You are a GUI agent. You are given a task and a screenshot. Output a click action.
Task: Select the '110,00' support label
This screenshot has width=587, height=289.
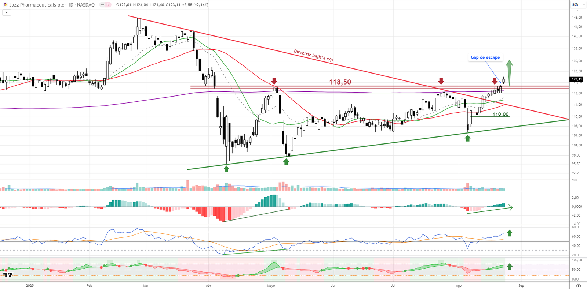point(500,114)
